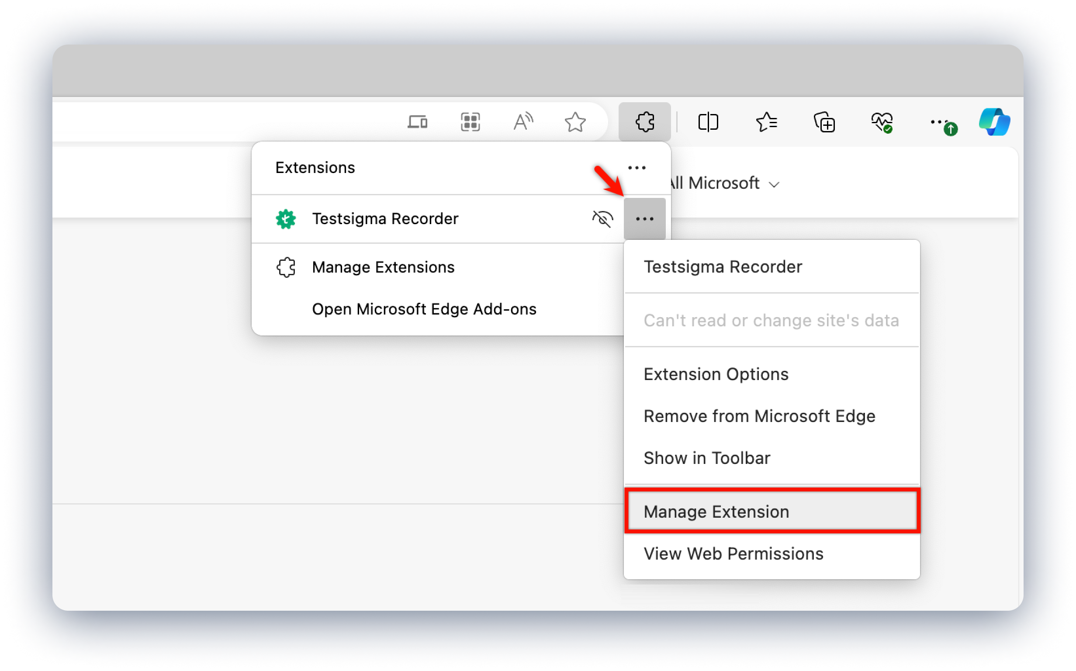Open Copilot from the toolbar
1076x671 pixels.
(994, 121)
